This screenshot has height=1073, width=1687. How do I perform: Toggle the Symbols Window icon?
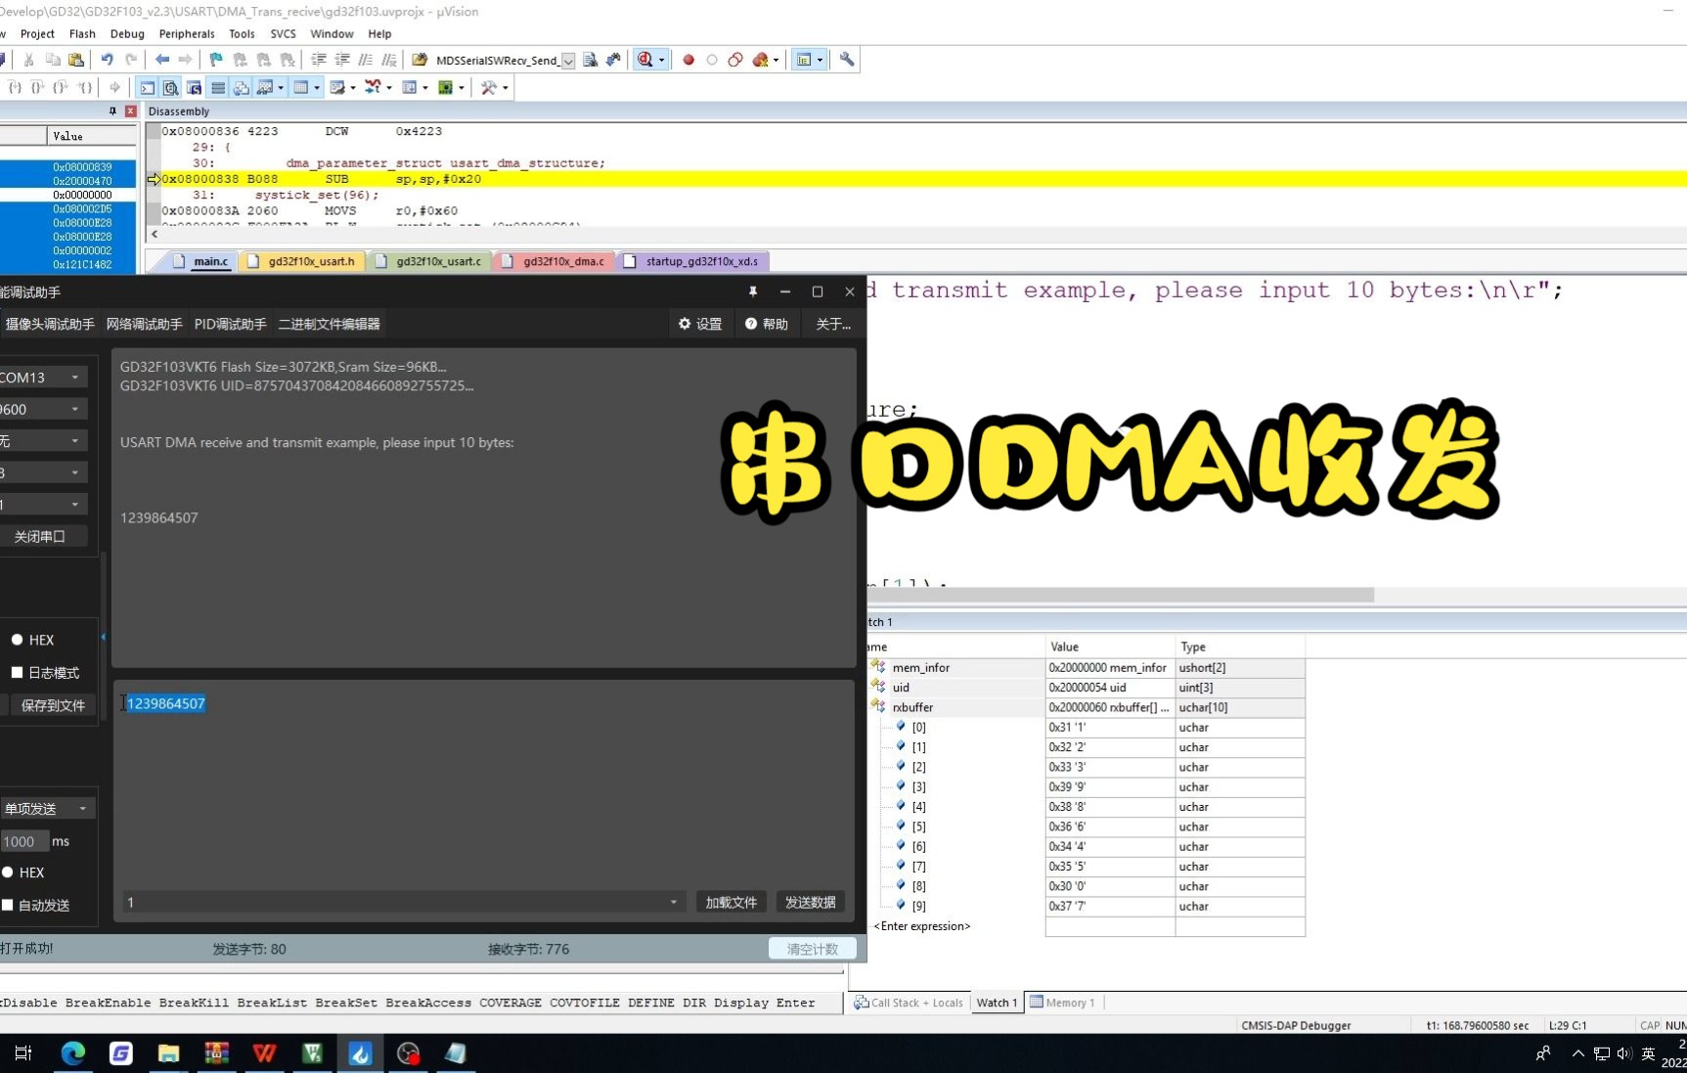(194, 87)
